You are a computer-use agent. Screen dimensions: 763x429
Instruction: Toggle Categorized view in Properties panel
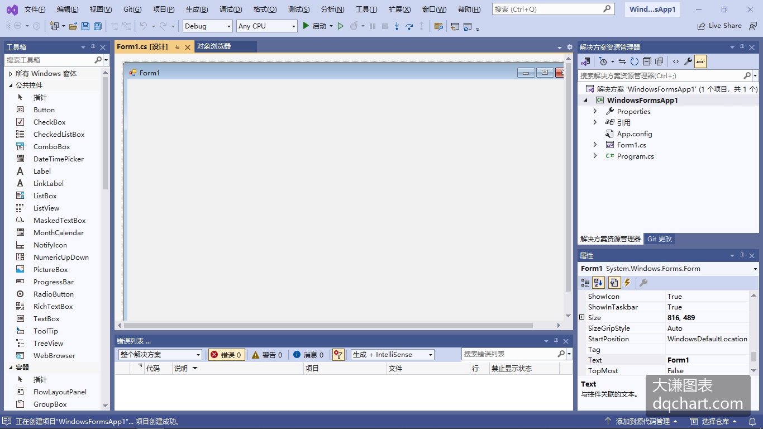[585, 283]
